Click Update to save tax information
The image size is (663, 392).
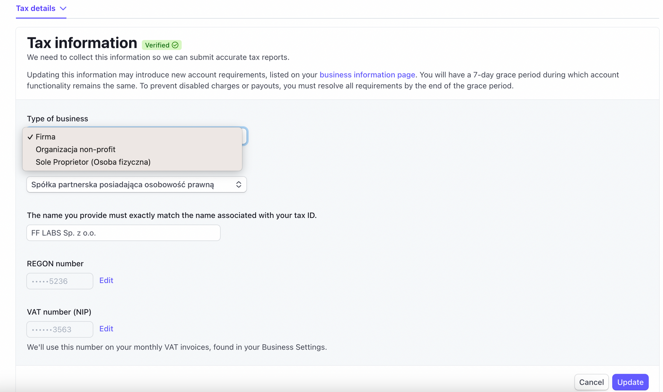coord(630,382)
